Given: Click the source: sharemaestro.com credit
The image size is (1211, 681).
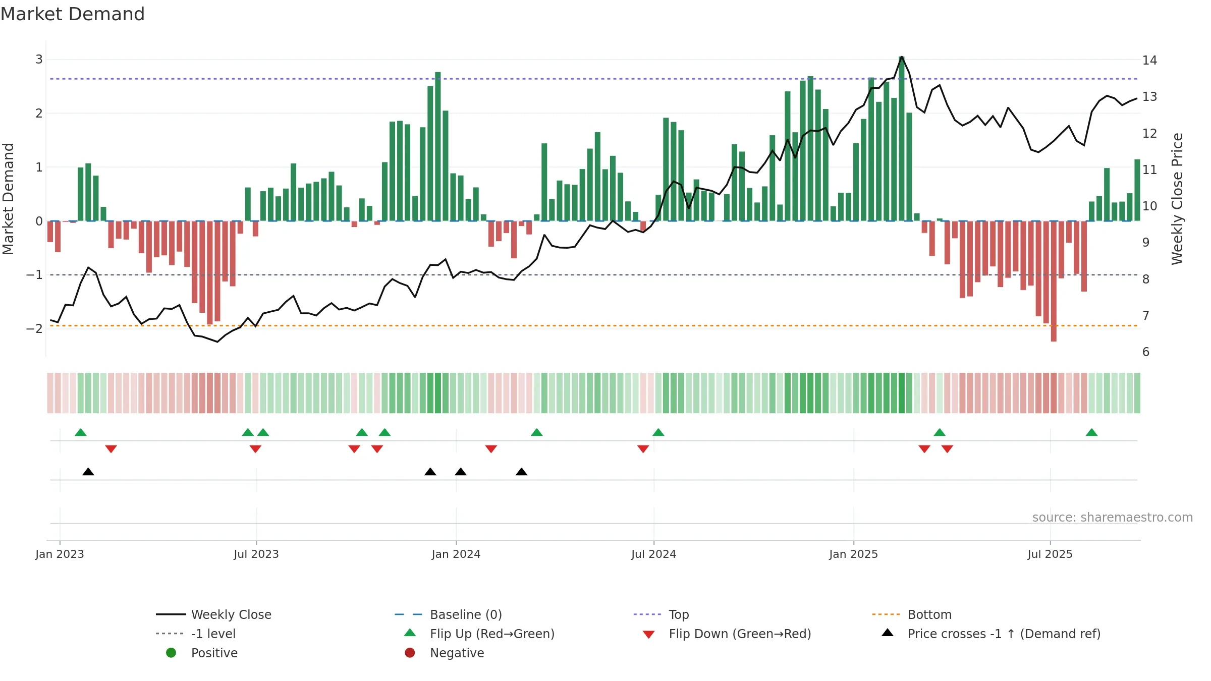Looking at the screenshot, I should [x=1113, y=517].
